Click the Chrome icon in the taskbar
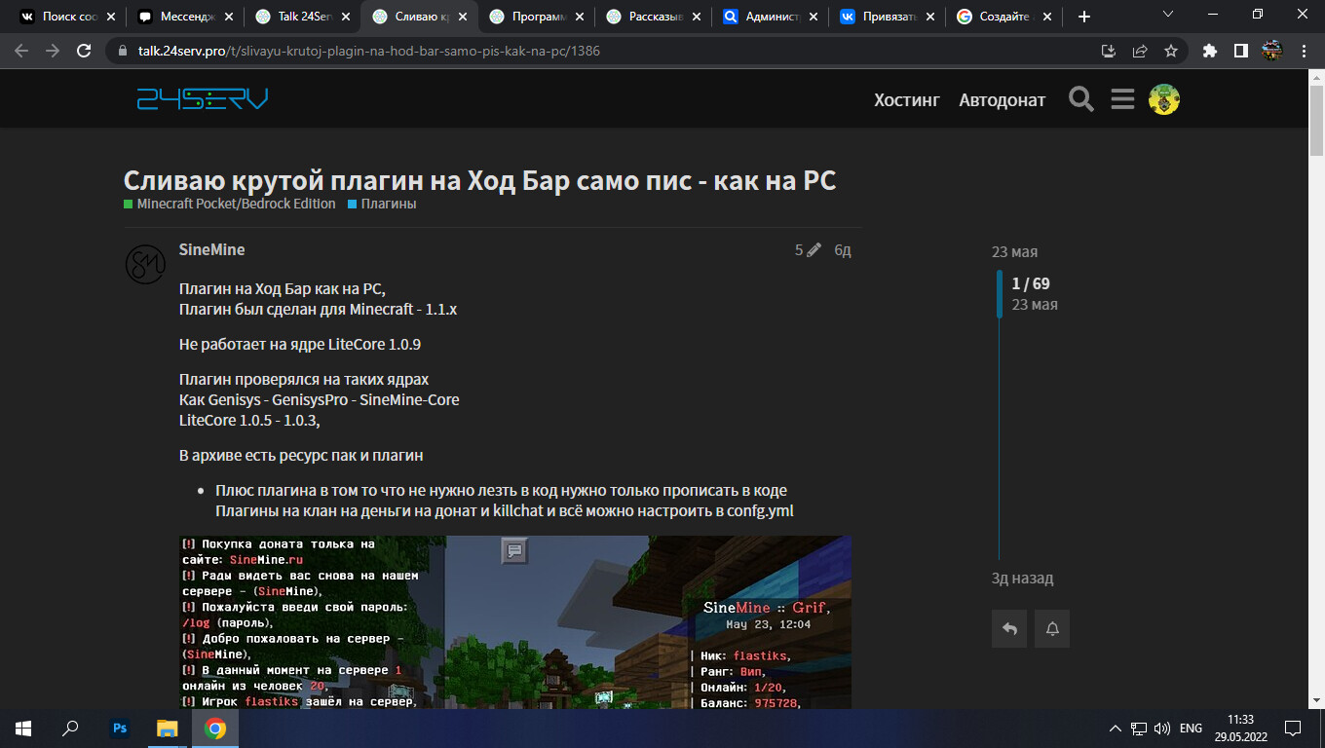 [x=215, y=728]
